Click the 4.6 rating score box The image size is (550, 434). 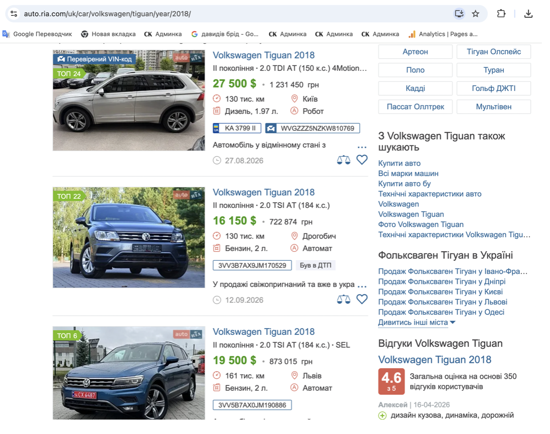(391, 382)
